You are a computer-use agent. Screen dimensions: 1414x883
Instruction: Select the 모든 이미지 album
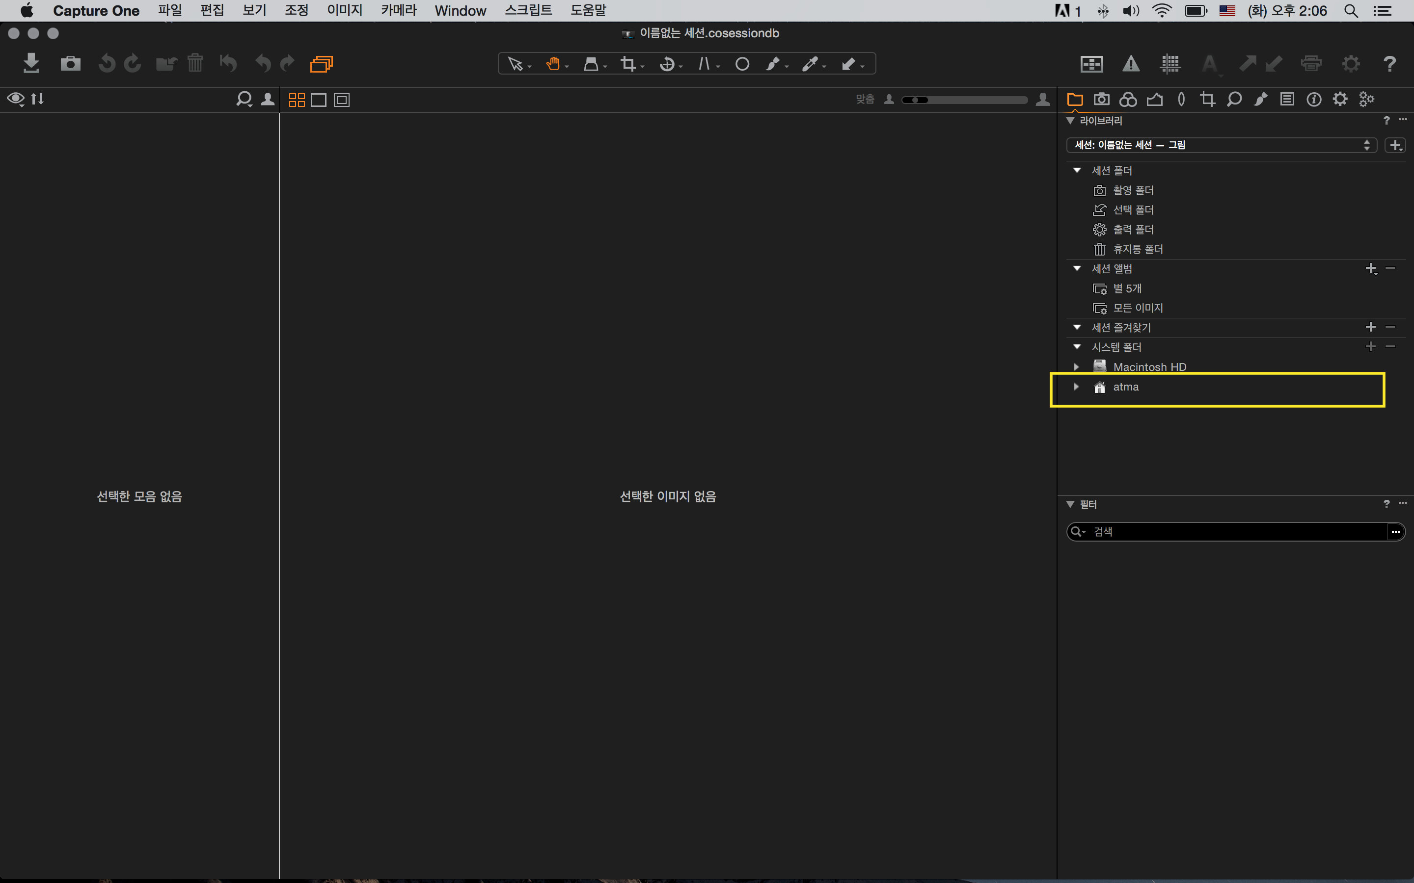pos(1137,308)
